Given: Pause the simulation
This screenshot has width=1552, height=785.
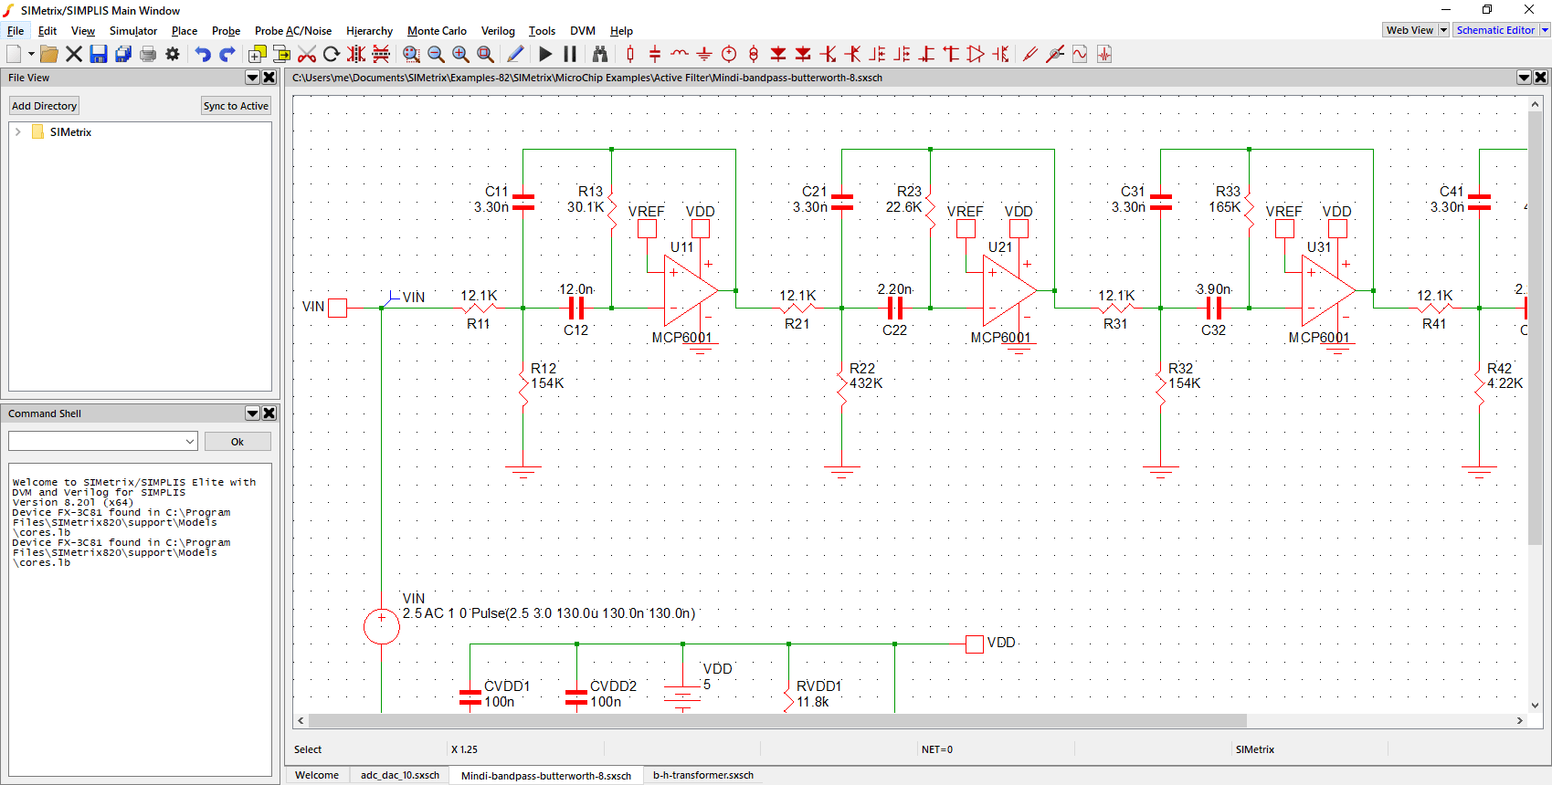Looking at the screenshot, I should point(570,54).
